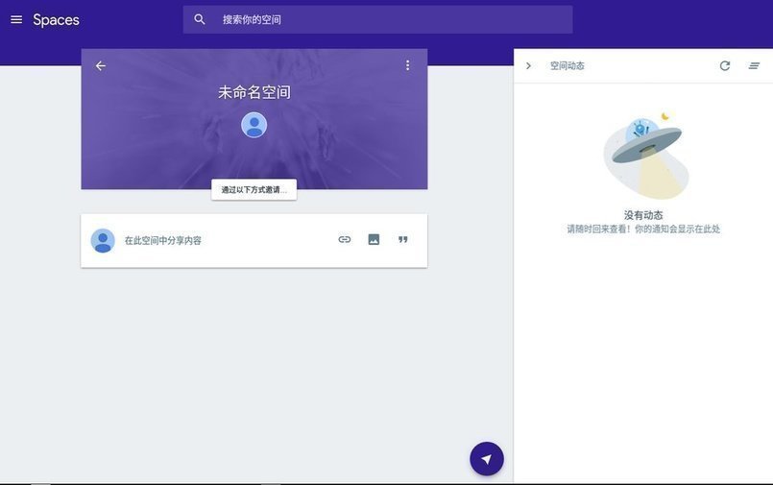The width and height of the screenshot is (773, 485).
Task: Select the member avatar in purple banner
Action: (254, 125)
